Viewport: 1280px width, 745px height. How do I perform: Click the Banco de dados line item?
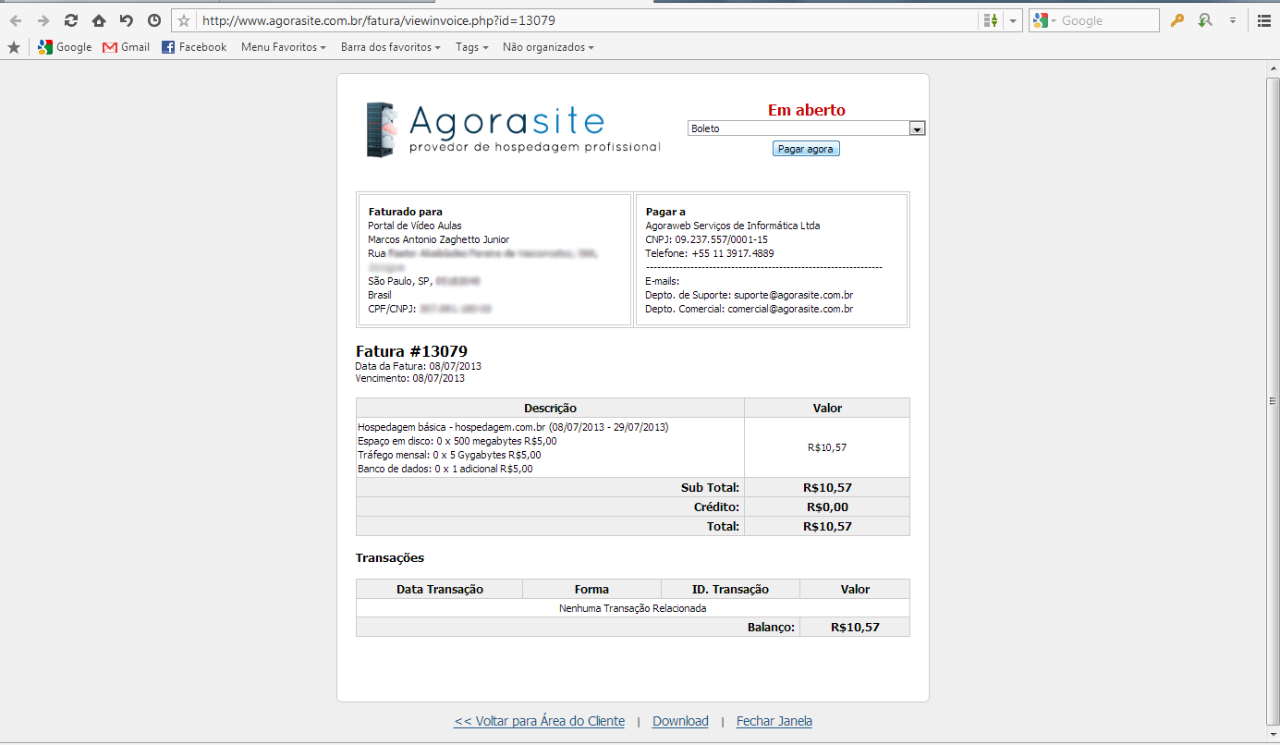pyautogui.click(x=445, y=469)
